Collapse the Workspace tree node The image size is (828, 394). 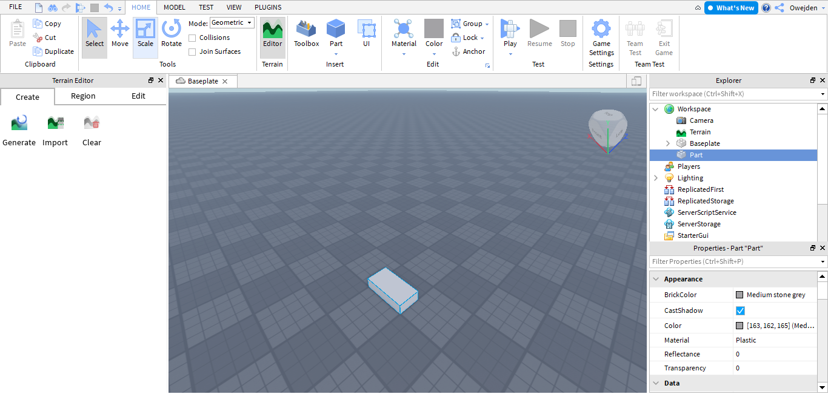[x=656, y=109]
